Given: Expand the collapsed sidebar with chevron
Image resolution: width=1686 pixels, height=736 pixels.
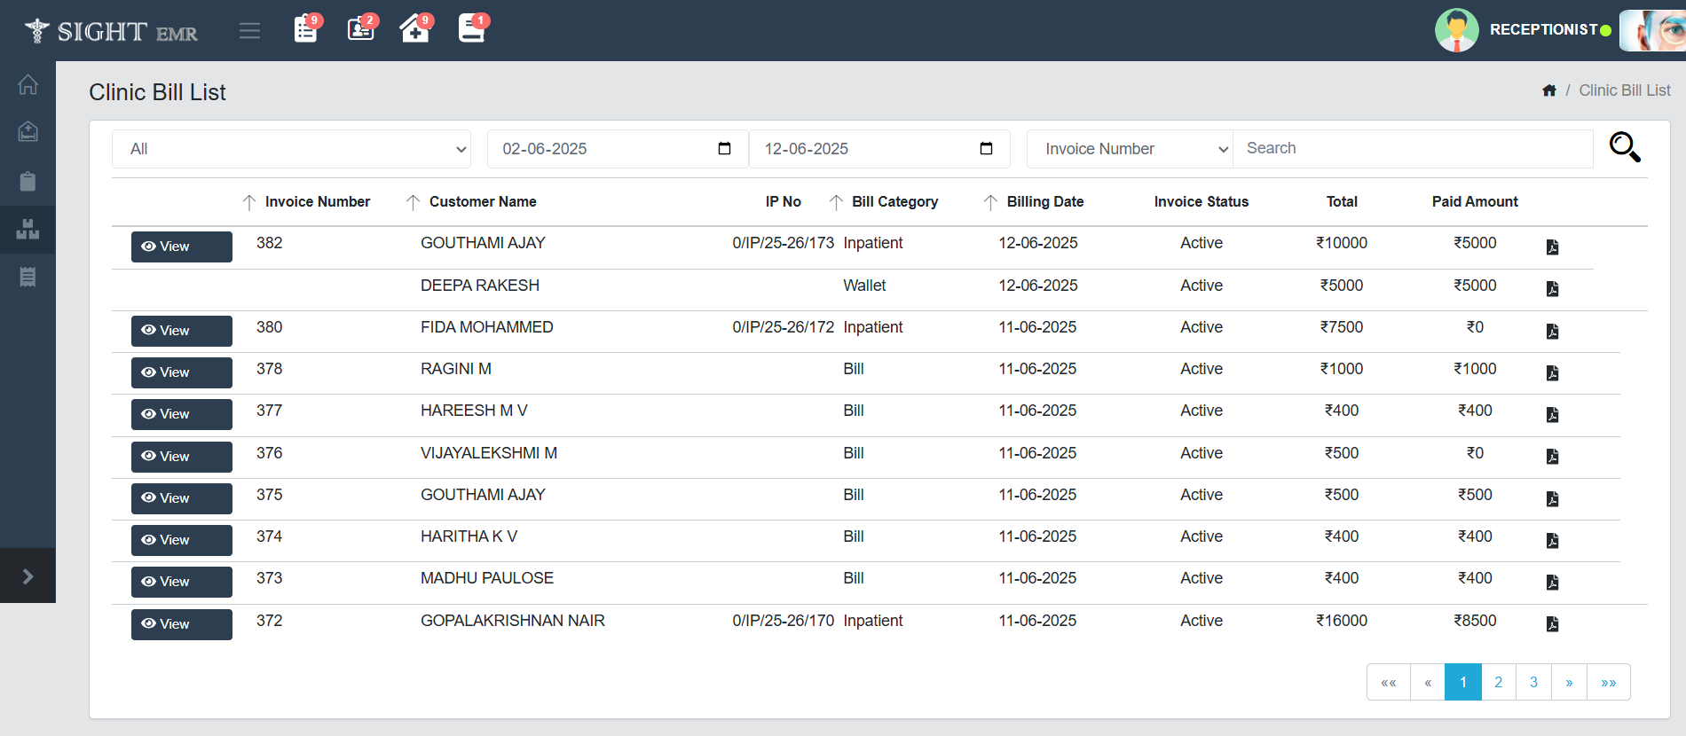Looking at the screenshot, I should (x=28, y=576).
